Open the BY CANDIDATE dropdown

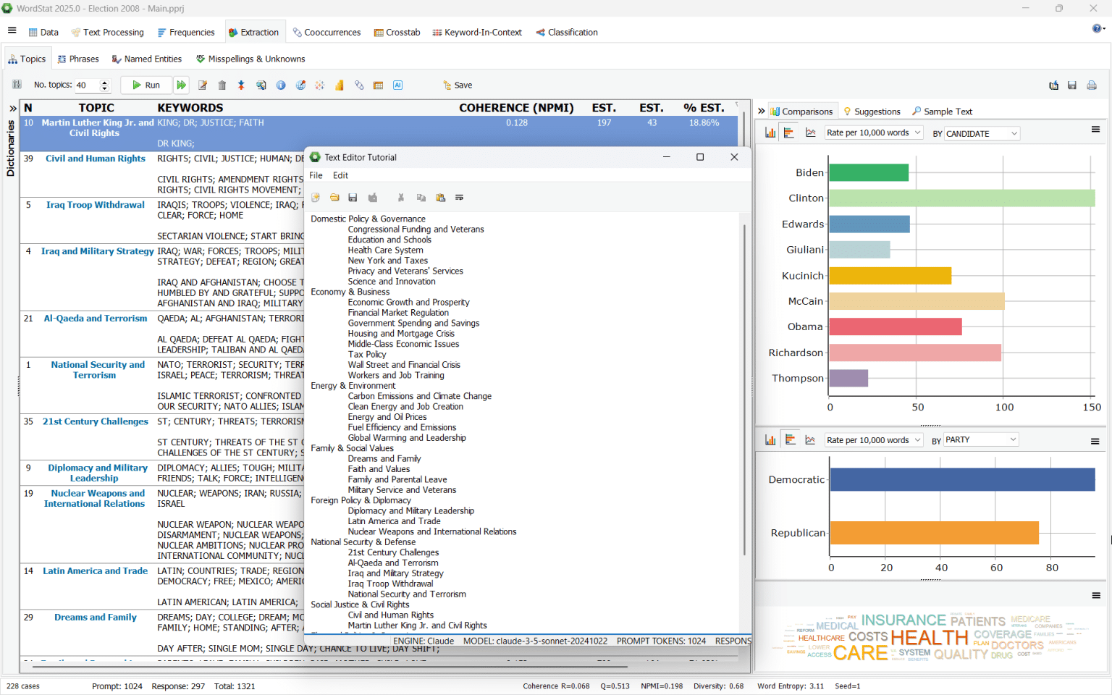982,133
